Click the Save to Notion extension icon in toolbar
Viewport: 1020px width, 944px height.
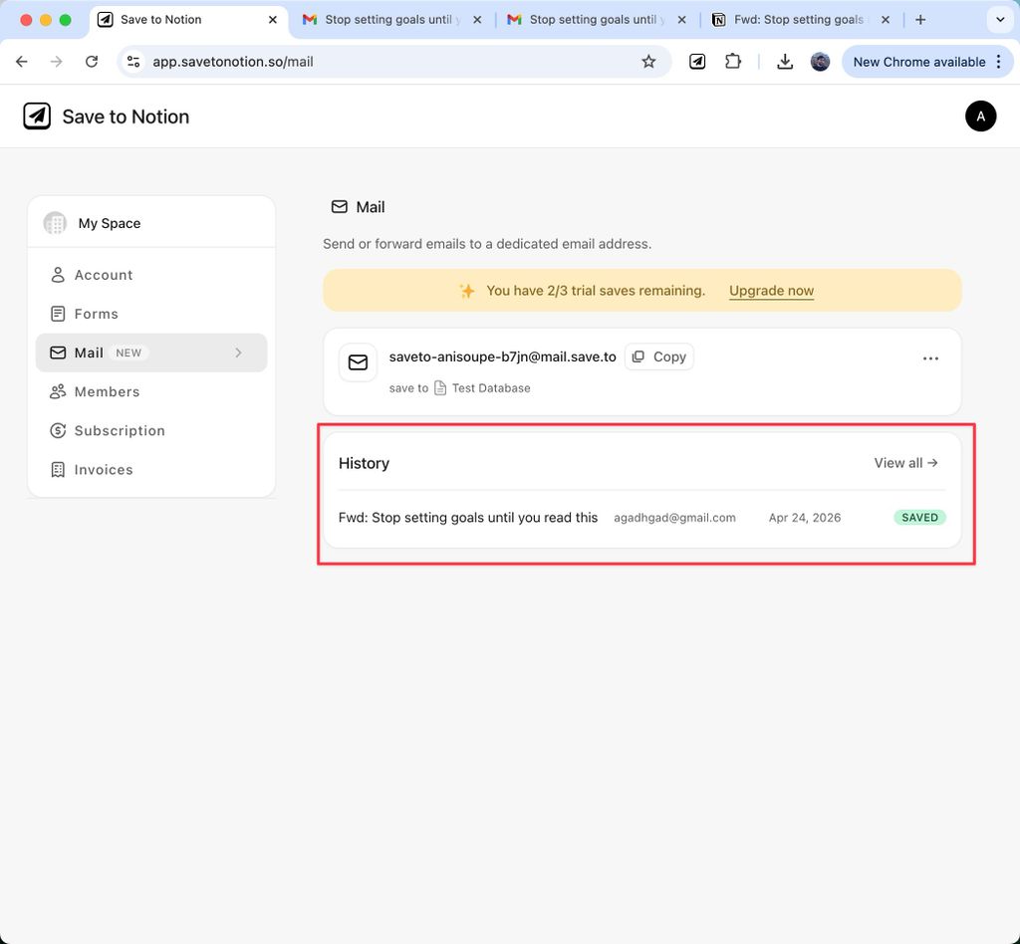point(698,62)
